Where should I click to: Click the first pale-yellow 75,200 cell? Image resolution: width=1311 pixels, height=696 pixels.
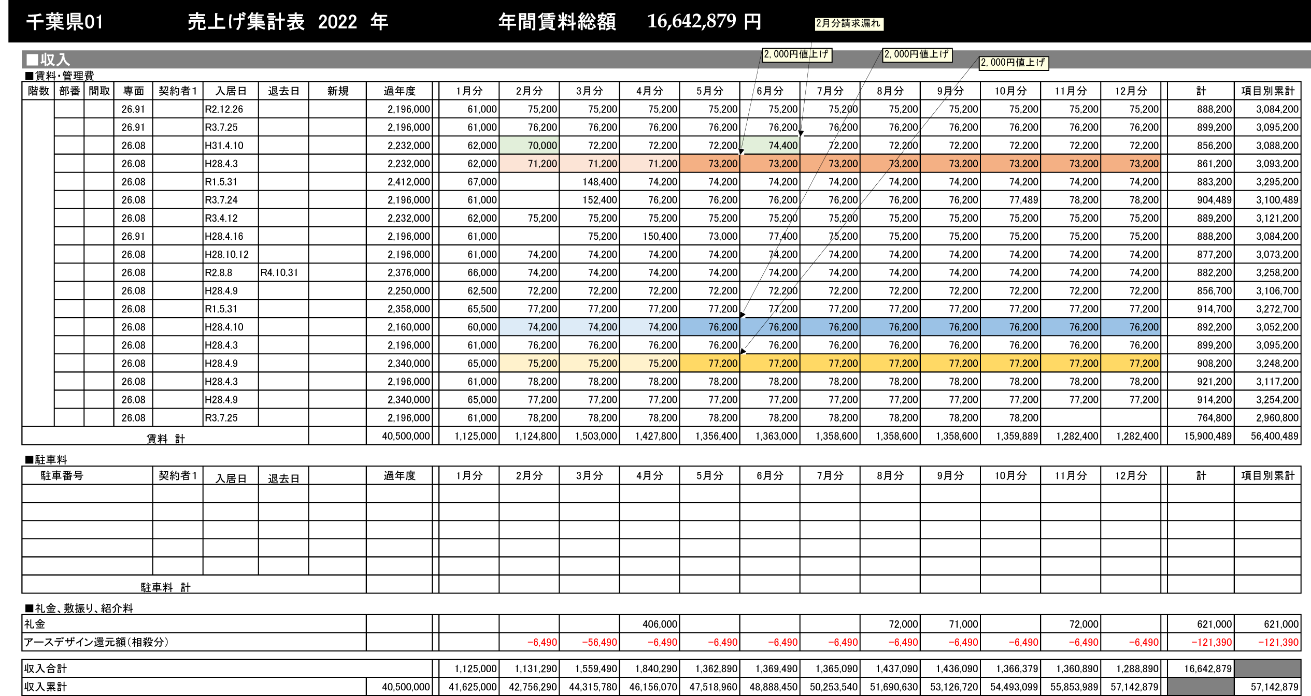pos(529,364)
